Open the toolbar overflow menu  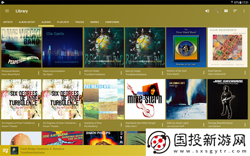(244, 11)
